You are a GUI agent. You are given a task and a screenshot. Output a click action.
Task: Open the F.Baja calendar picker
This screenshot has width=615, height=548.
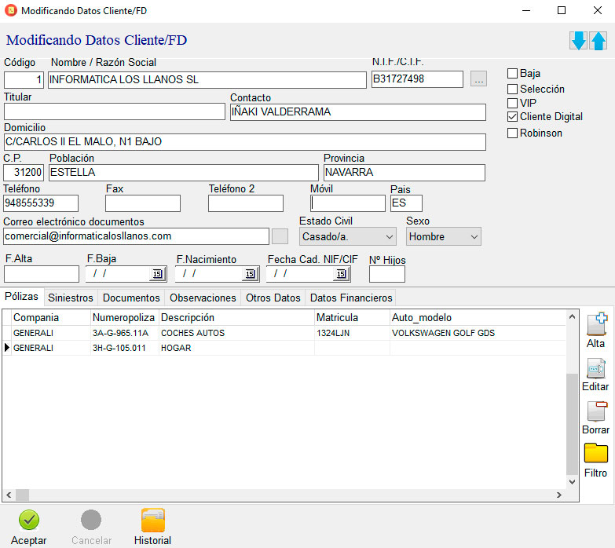click(158, 274)
